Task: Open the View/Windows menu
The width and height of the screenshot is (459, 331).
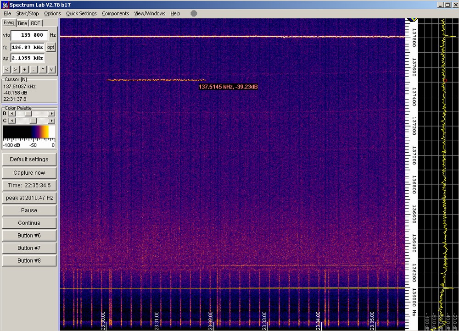Action: pyautogui.click(x=150, y=13)
